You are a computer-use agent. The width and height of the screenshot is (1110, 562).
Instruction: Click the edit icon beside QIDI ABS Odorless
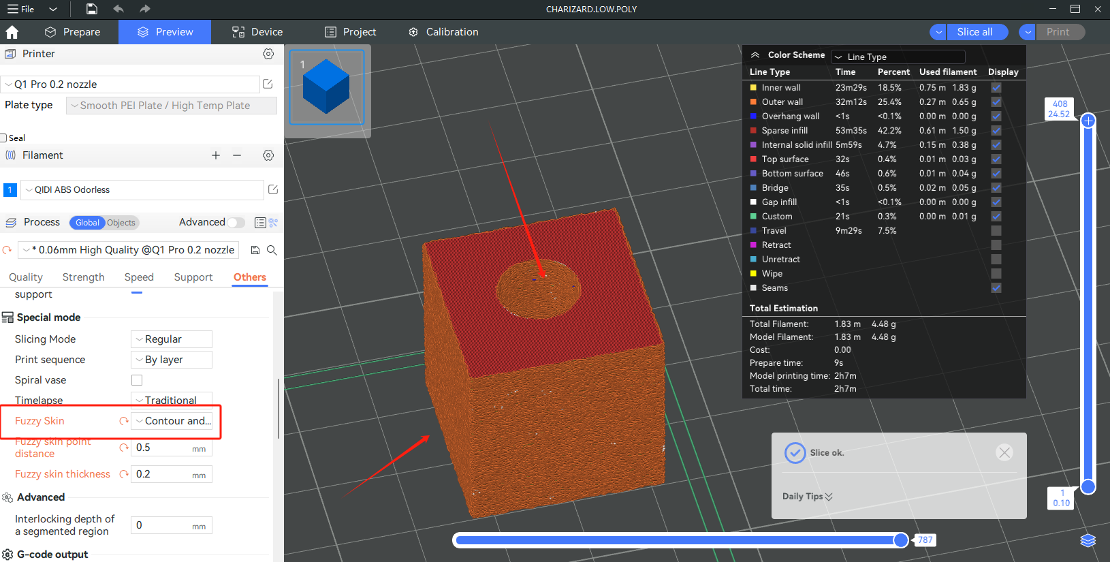click(273, 189)
